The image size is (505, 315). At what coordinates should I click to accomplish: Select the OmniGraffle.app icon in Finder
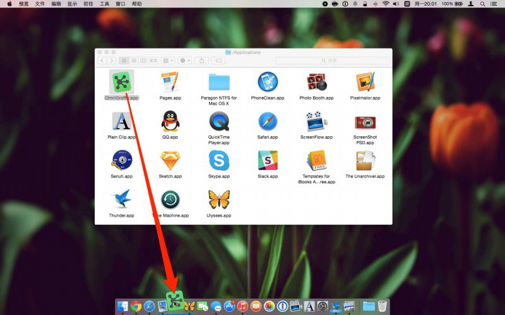pos(121,82)
